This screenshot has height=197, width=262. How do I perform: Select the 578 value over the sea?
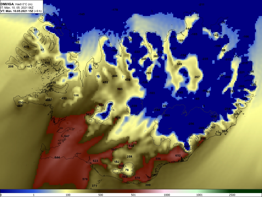(85, 179)
